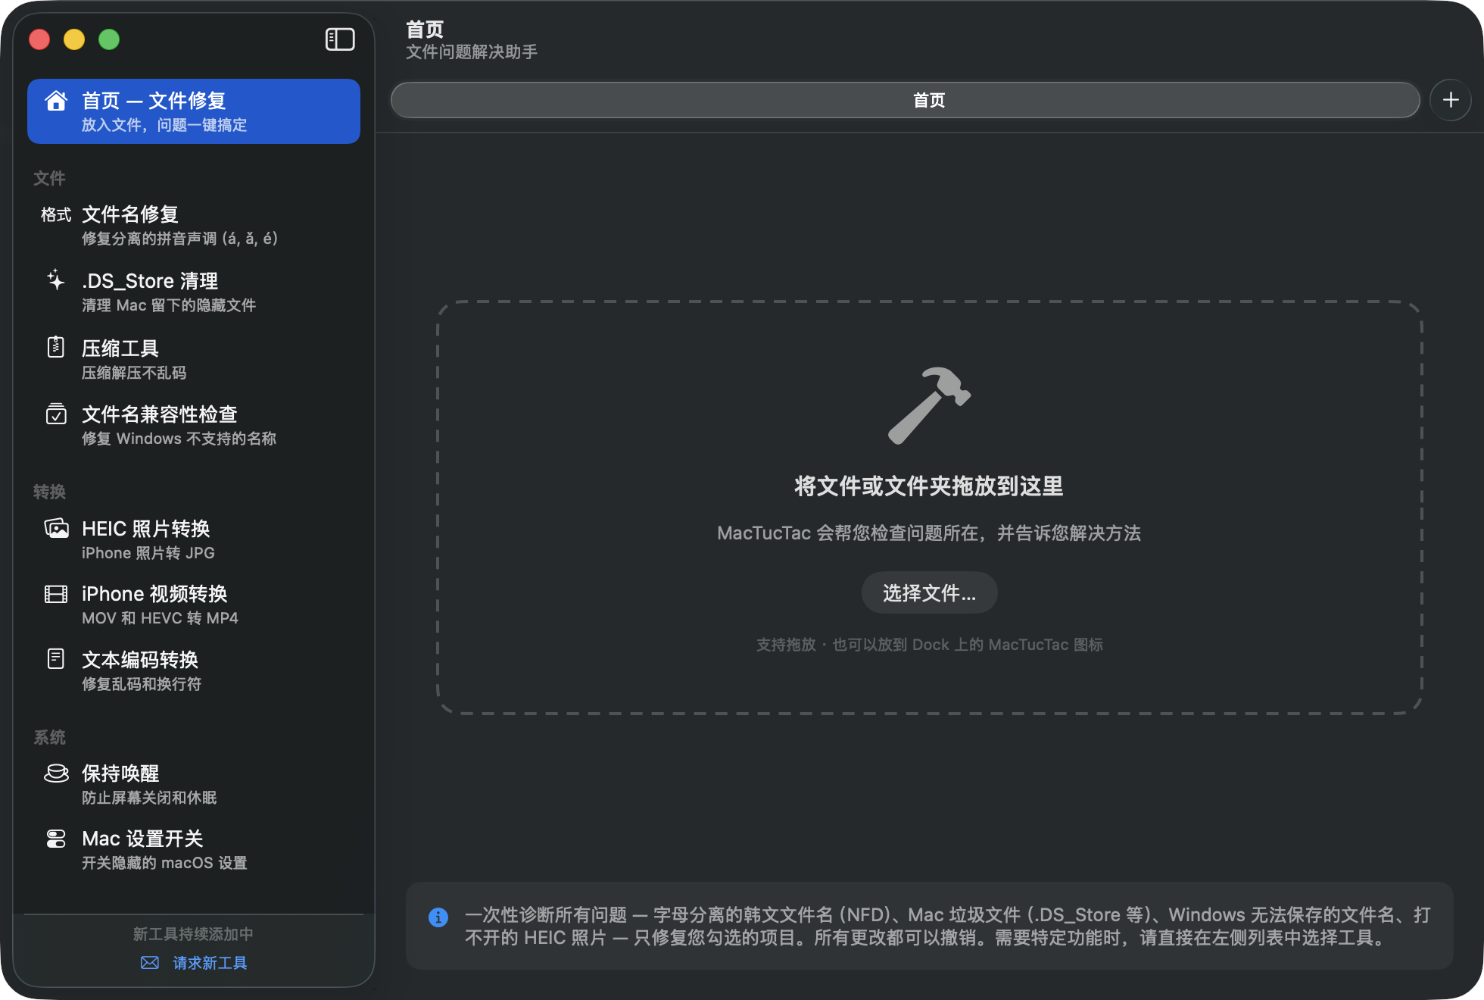This screenshot has height=1000, width=1484.
Task: Click subtitle 防止屏幕关闭和休眠
Action: pyautogui.click(x=149, y=798)
